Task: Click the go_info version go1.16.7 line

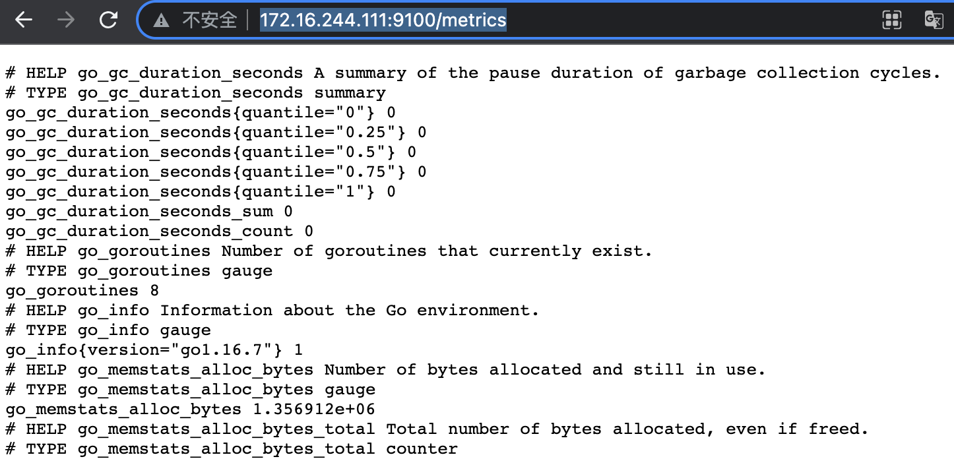Action: click(x=154, y=350)
